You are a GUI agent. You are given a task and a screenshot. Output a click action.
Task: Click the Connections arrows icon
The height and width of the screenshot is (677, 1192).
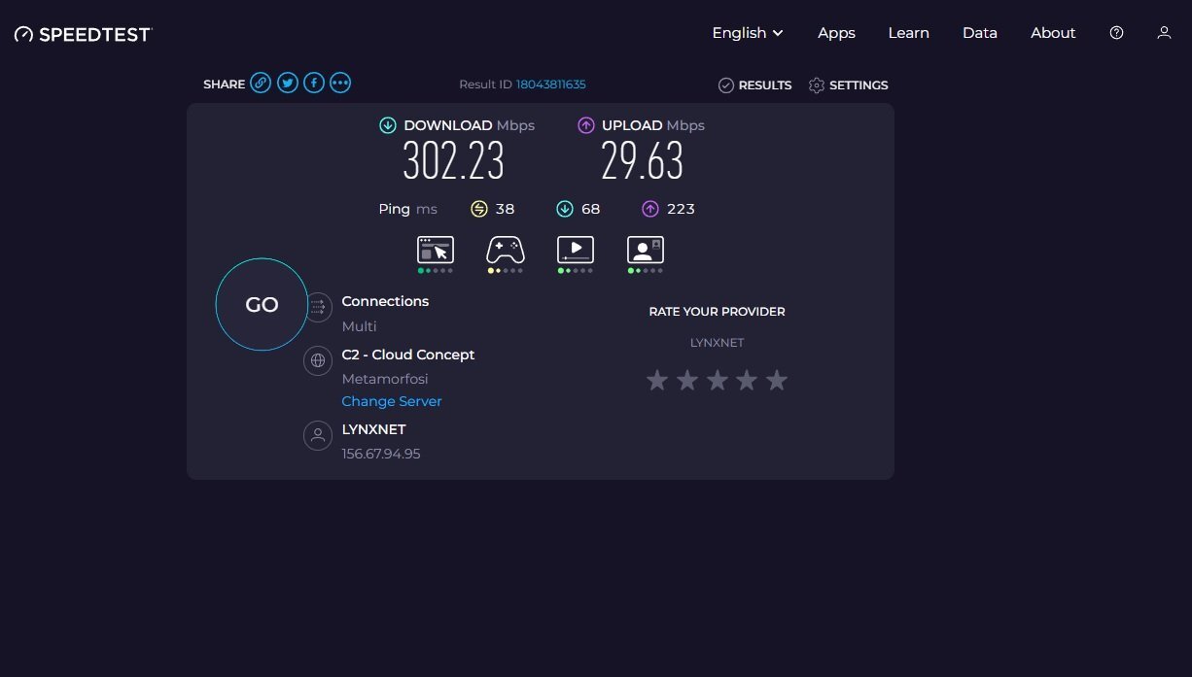pyautogui.click(x=317, y=308)
